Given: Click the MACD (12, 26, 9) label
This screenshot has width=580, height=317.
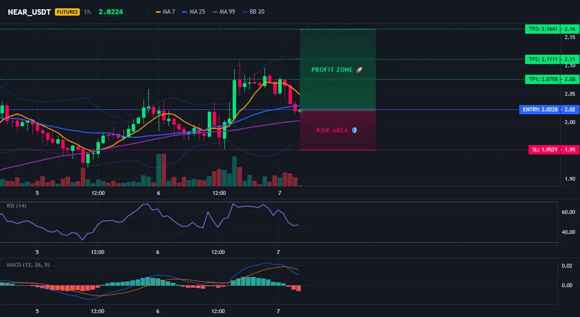Looking at the screenshot, I should pyautogui.click(x=28, y=265).
